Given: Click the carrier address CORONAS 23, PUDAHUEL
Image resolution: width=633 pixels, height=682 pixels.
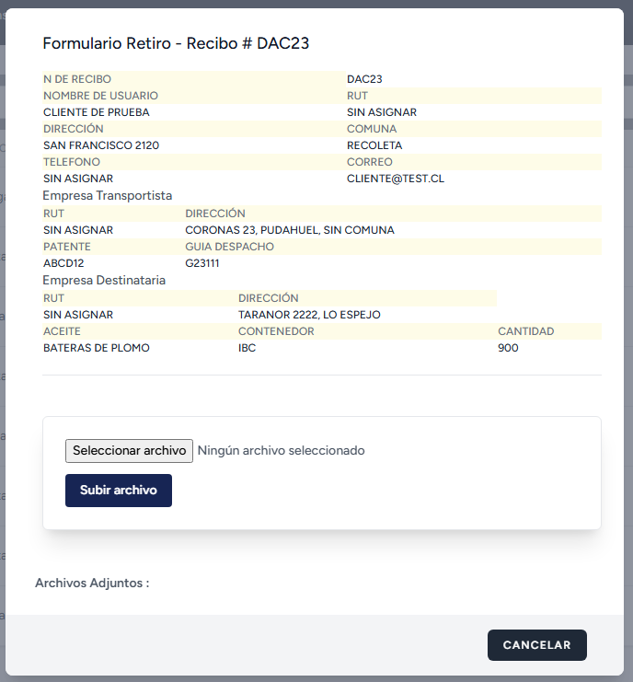Looking at the screenshot, I should tap(289, 230).
